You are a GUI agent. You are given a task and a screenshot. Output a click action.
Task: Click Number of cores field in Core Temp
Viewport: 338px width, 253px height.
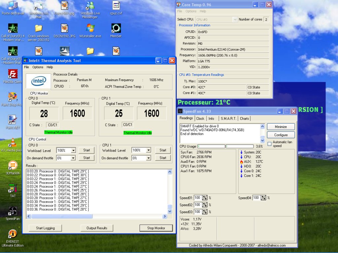[x=266, y=19]
